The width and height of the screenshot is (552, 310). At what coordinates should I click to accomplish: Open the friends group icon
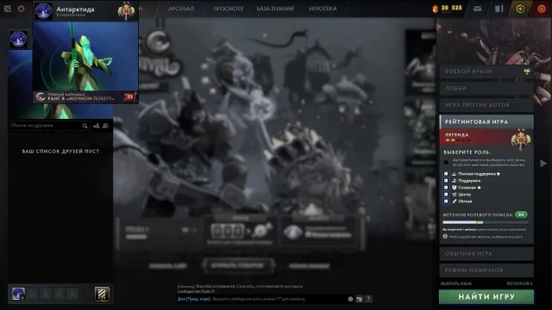(x=105, y=126)
